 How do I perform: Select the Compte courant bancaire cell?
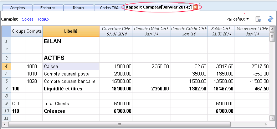click(71, 81)
